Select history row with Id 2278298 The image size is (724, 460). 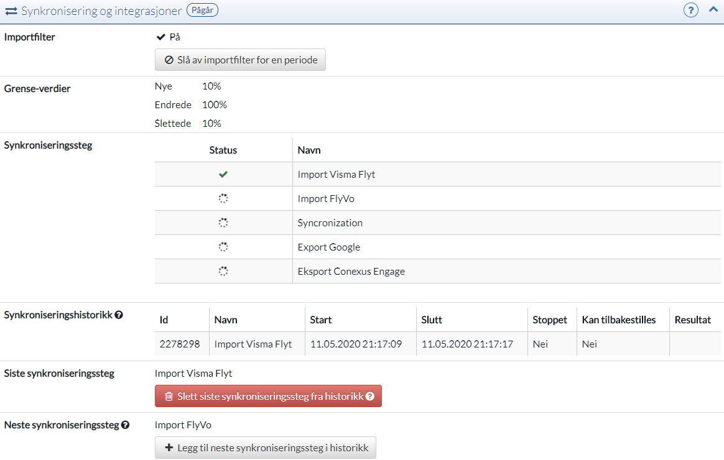click(x=180, y=344)
